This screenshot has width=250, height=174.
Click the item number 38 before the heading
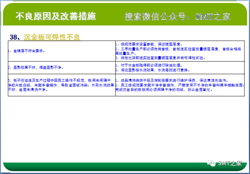click(15, 37)
